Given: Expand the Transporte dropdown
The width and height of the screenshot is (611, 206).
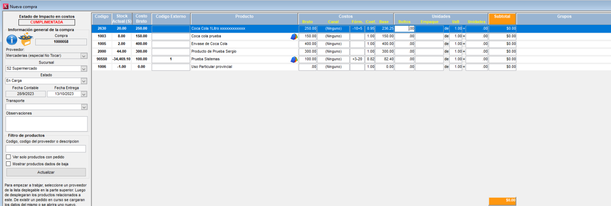Looking at the screenshot, I should click(x=84, y=107).
